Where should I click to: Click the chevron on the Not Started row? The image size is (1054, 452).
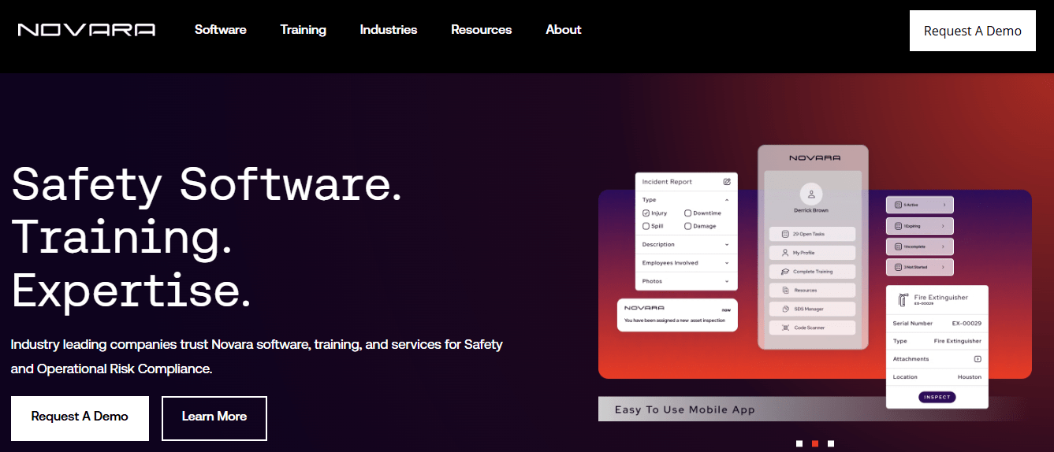click(944, 268)
